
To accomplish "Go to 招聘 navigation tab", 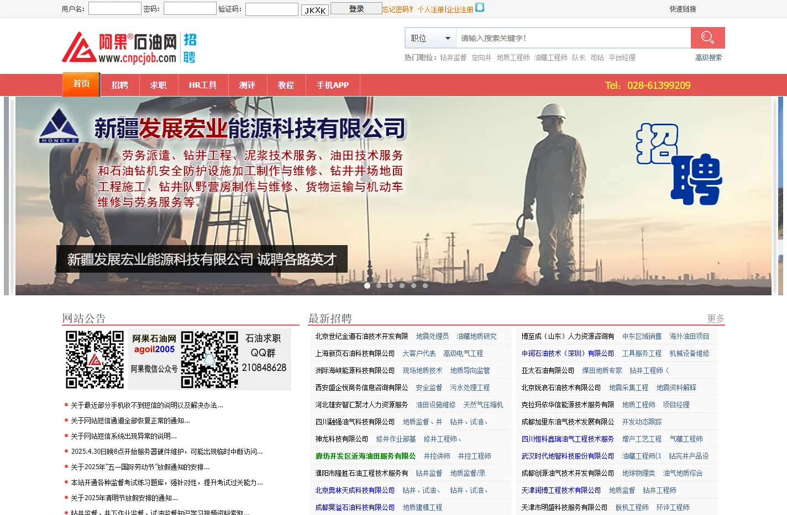I will coord(119,85).
